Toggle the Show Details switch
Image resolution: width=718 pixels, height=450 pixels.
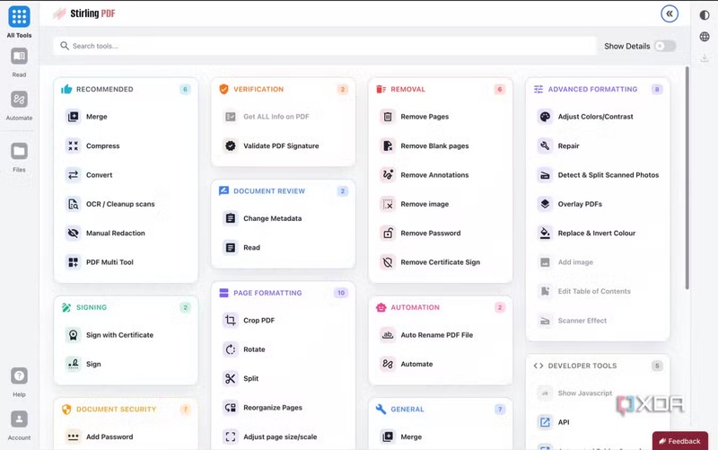[665, 46]
